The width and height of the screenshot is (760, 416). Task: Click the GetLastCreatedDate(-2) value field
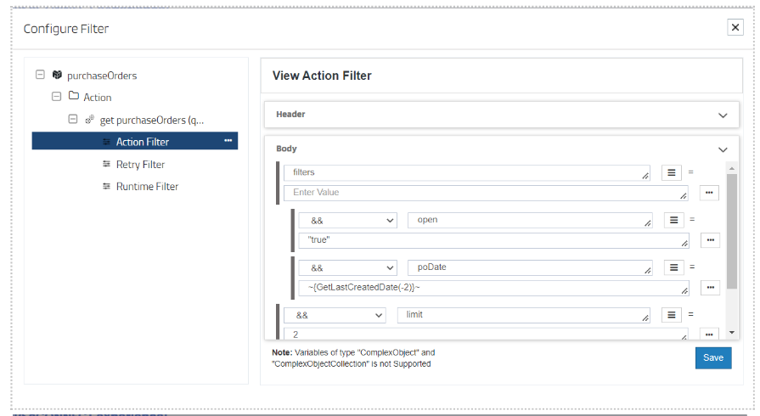pos(493,288)
